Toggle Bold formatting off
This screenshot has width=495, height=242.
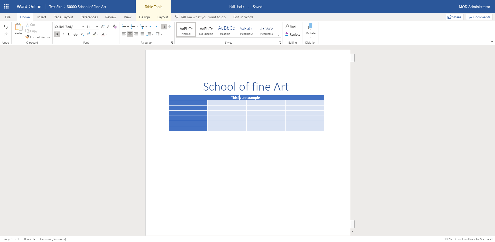57,34
